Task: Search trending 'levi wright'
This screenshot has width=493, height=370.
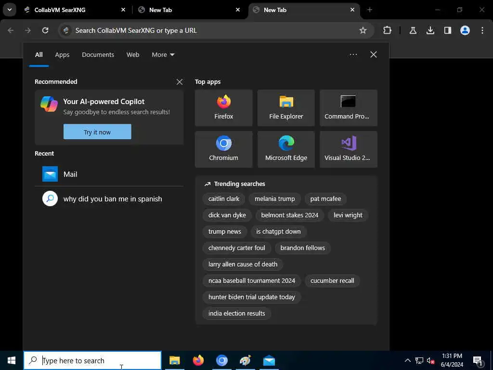Action: coord(348,215)
